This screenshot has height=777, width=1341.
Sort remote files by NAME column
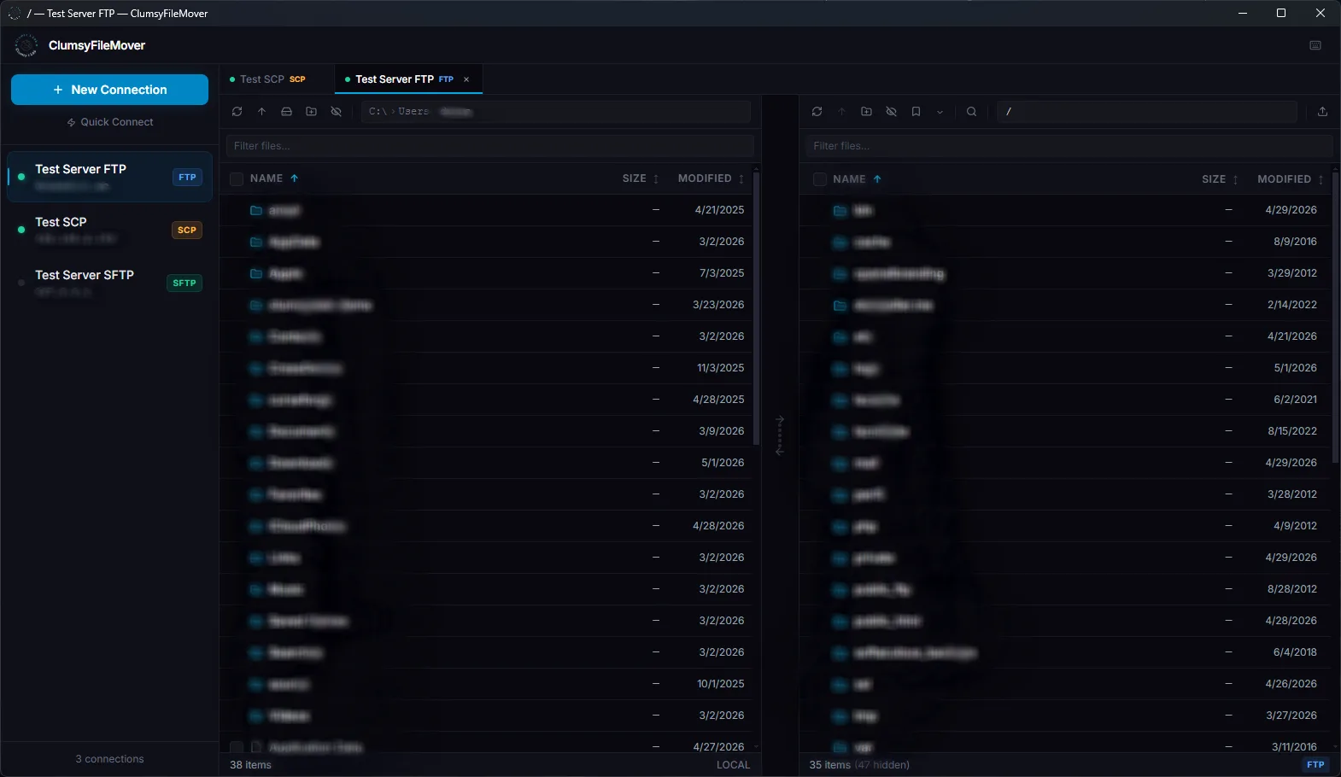(857, 179)
